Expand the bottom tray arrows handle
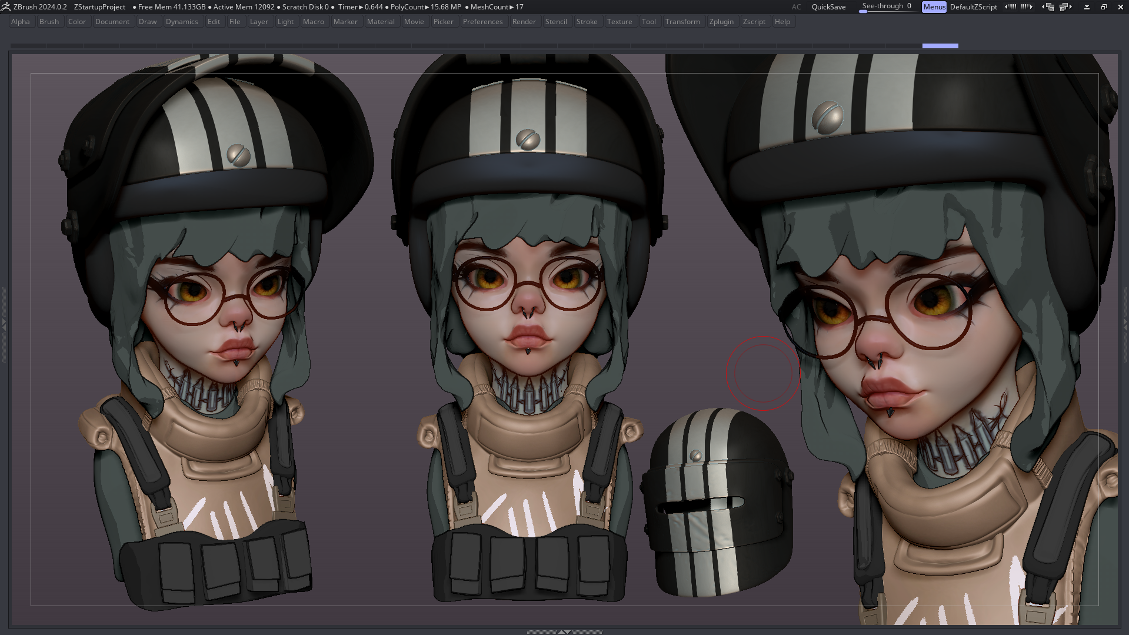The image size is (1129, 635). [564, 631]
